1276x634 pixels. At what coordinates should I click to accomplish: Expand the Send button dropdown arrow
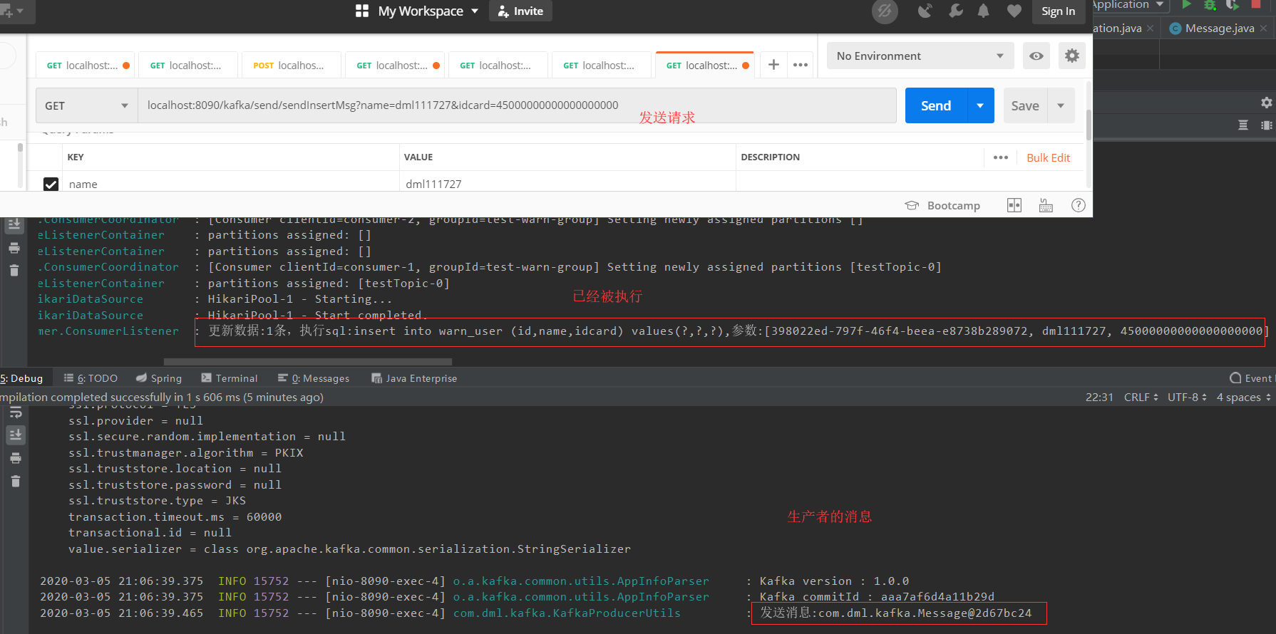click(x=980, y=105)
